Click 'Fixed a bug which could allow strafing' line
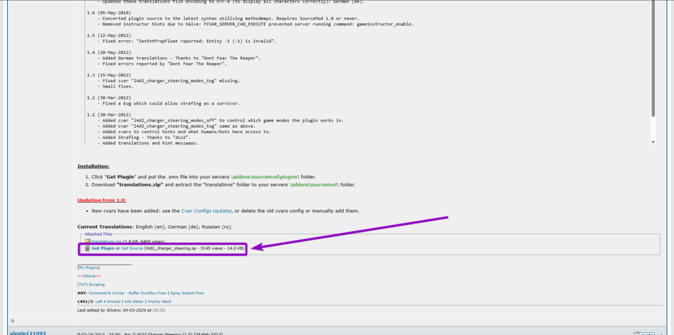The height and width of the screenshot is (335, 674). point(168,103)
